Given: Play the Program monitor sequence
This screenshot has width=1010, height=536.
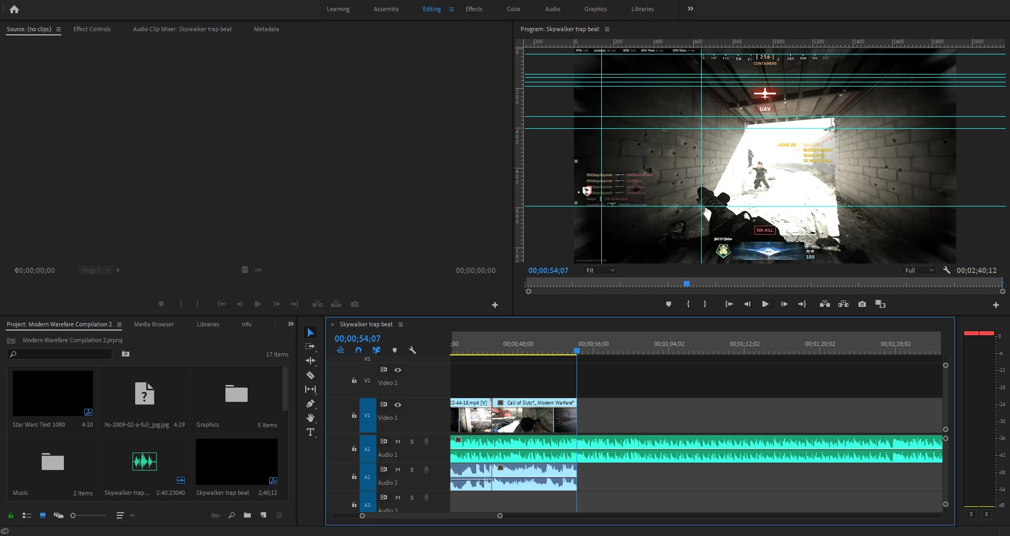Looking at the screenshot, I should click(765, 304).
